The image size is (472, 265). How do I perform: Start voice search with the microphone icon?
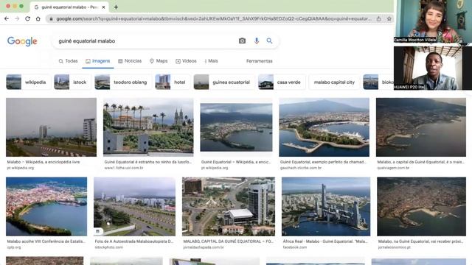click(257, 41)
